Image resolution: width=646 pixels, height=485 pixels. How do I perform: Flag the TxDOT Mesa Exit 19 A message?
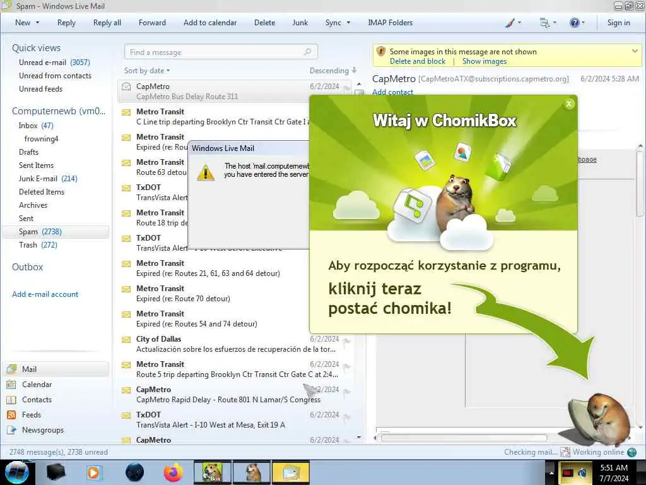346,417
